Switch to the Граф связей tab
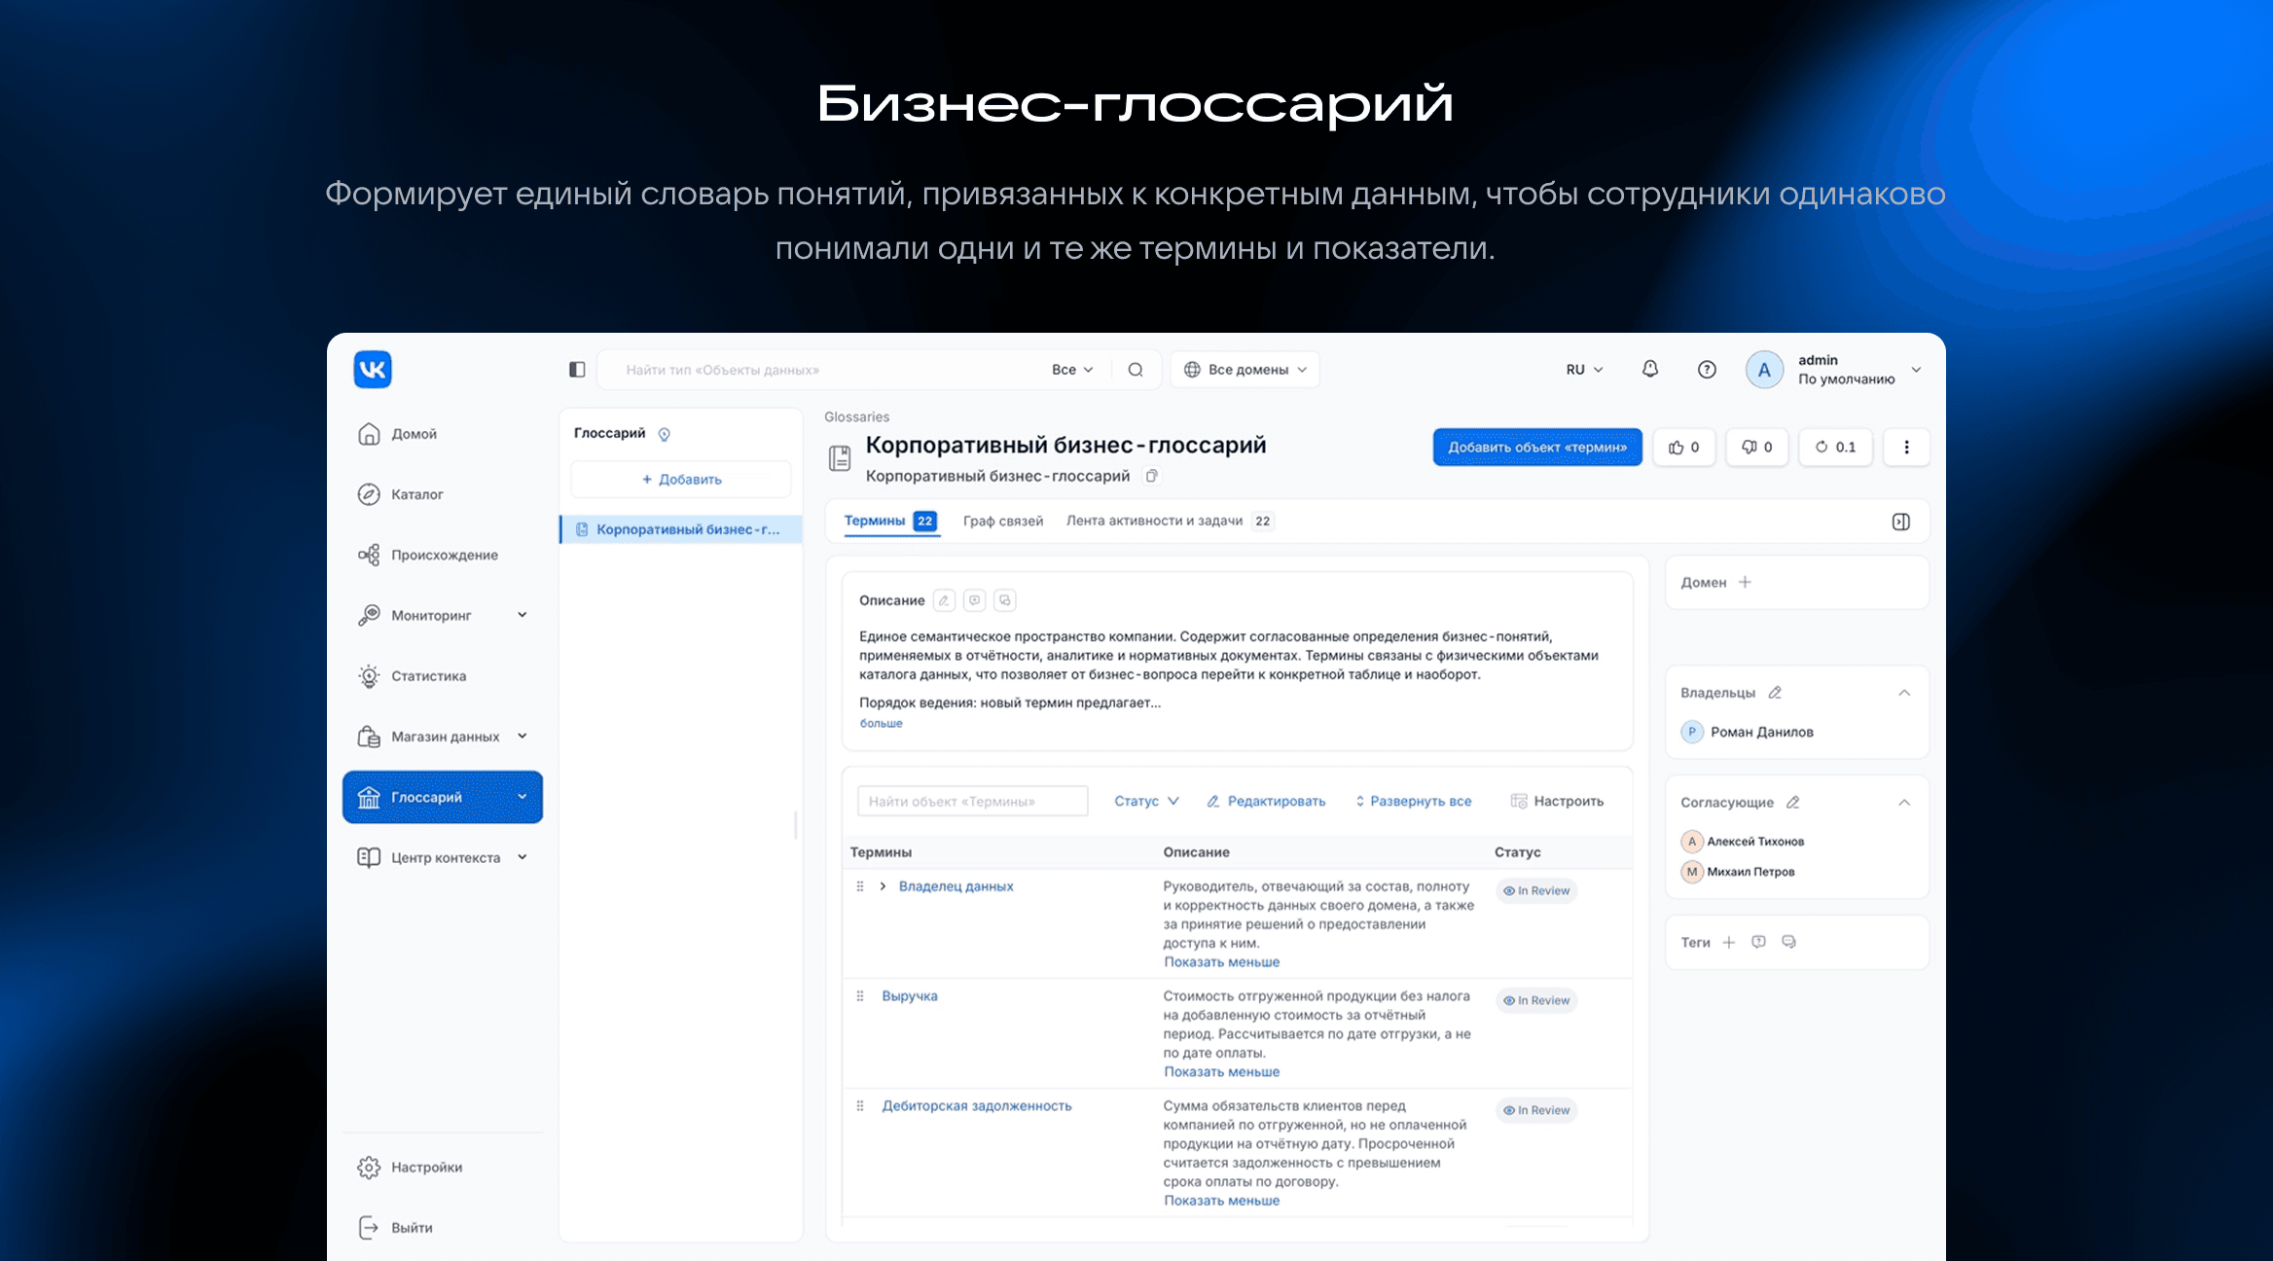The height and width of the screenshot is (1261, 2273). tap(1003, 522)
